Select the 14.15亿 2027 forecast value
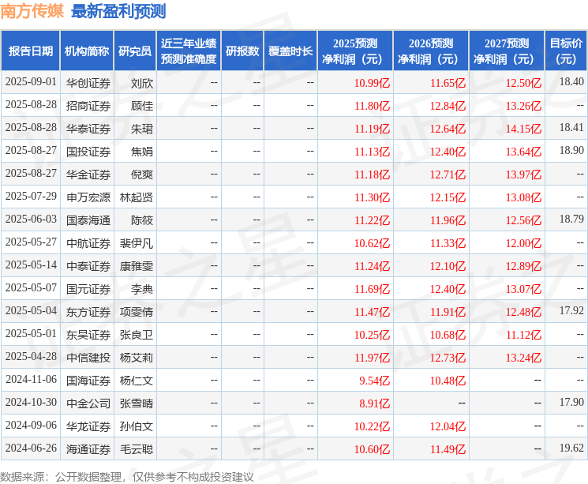This screenshot has height=484, width=588. [x=523, y=129]
